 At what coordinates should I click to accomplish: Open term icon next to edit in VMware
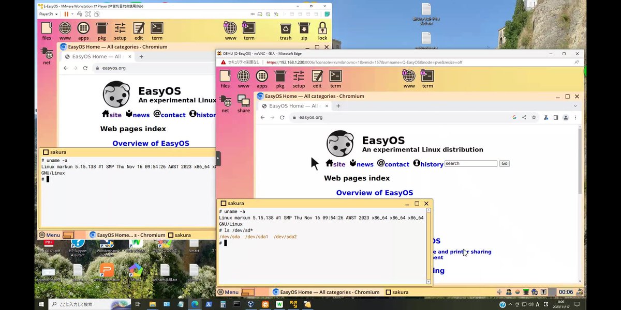pos(157,30)
